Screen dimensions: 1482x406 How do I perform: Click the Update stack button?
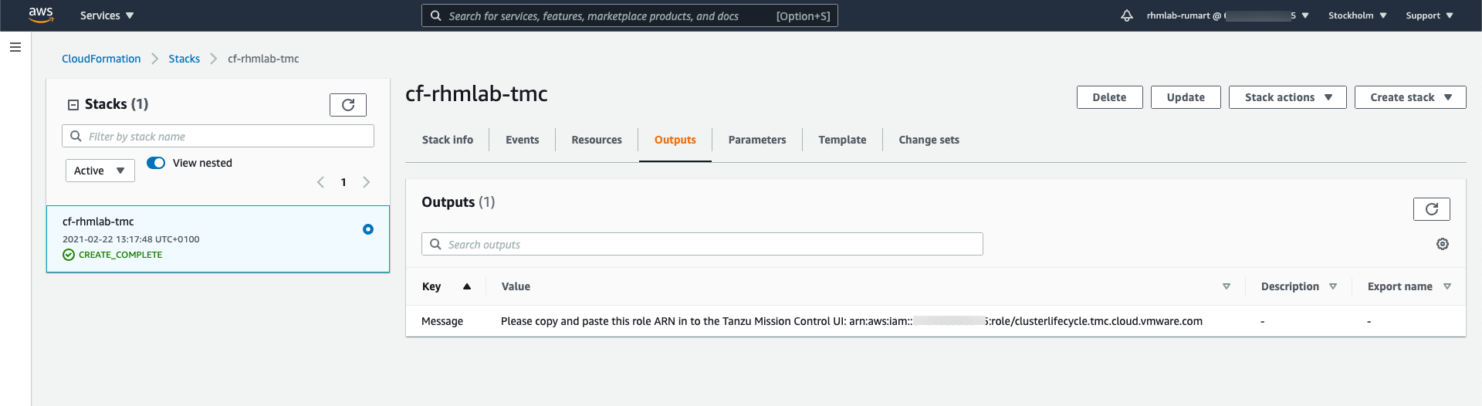1186,97
